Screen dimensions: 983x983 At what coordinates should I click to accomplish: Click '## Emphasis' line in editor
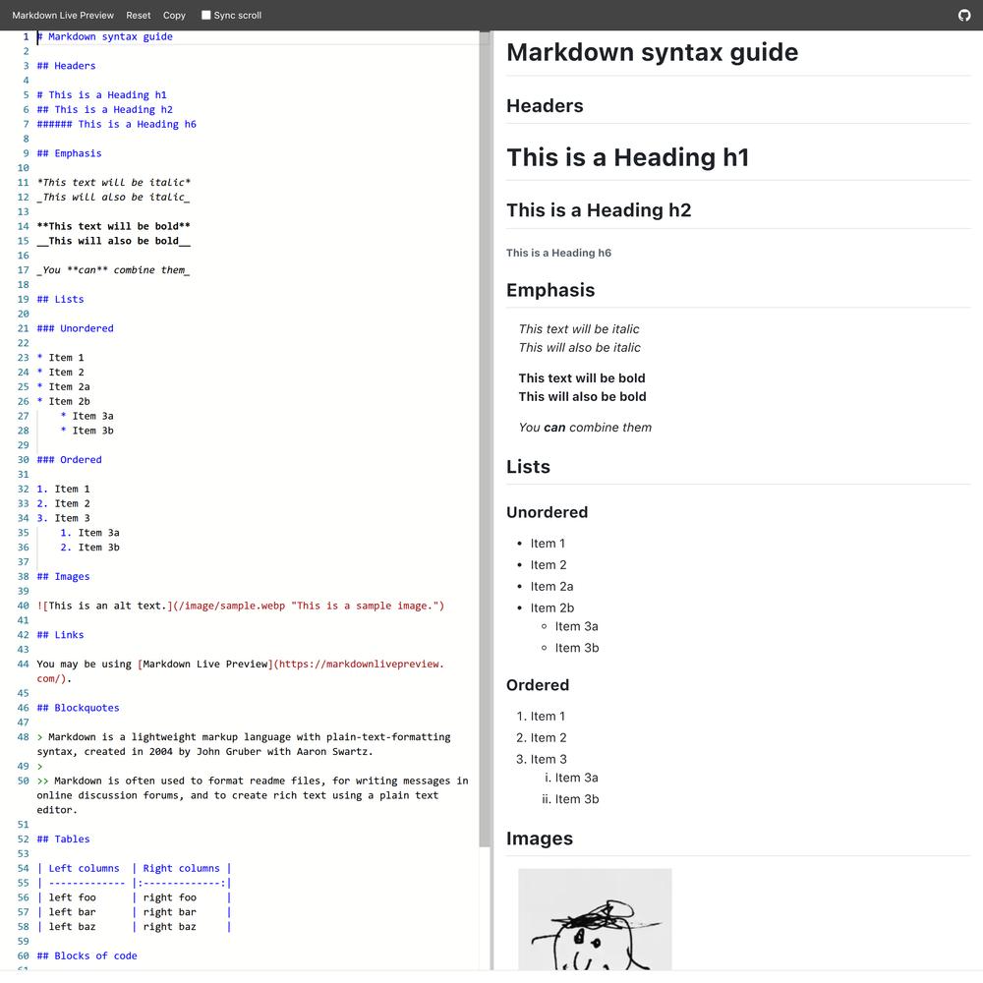[69, 153]
